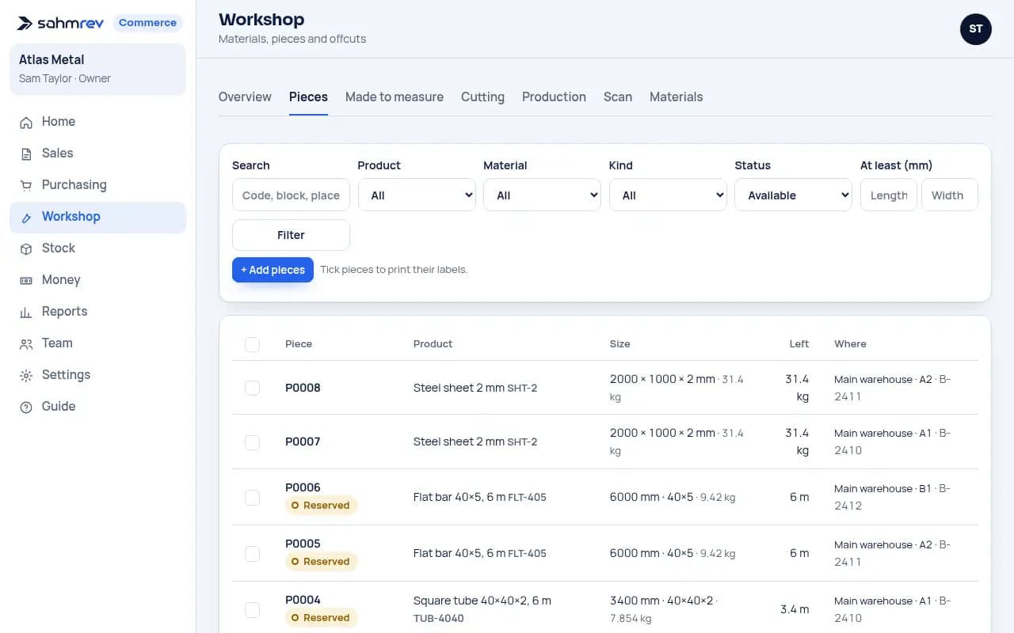
Task: Go to the Cutting tab
Action: coord(482,97)
